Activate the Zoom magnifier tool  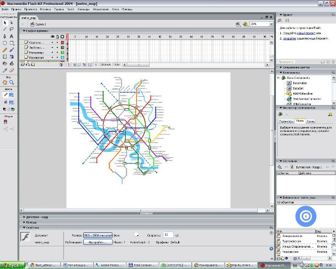tap(12, 82)
